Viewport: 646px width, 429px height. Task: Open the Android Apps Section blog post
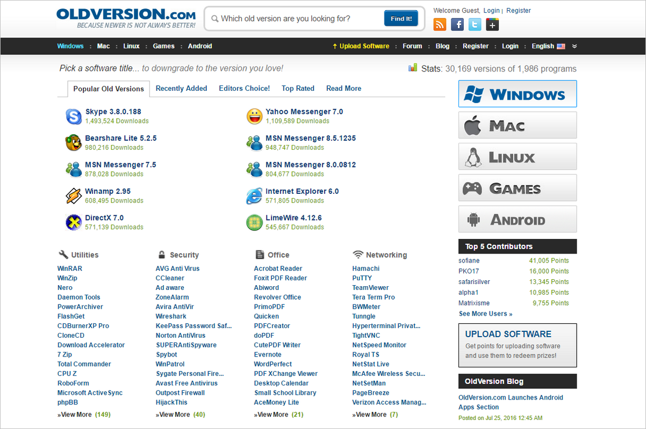coord(511,402)
